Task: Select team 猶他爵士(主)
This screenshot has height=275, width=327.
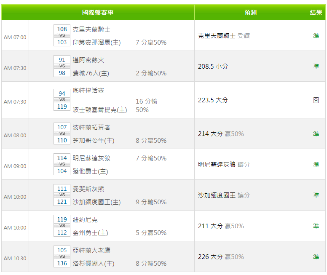Action: [90, 171]
